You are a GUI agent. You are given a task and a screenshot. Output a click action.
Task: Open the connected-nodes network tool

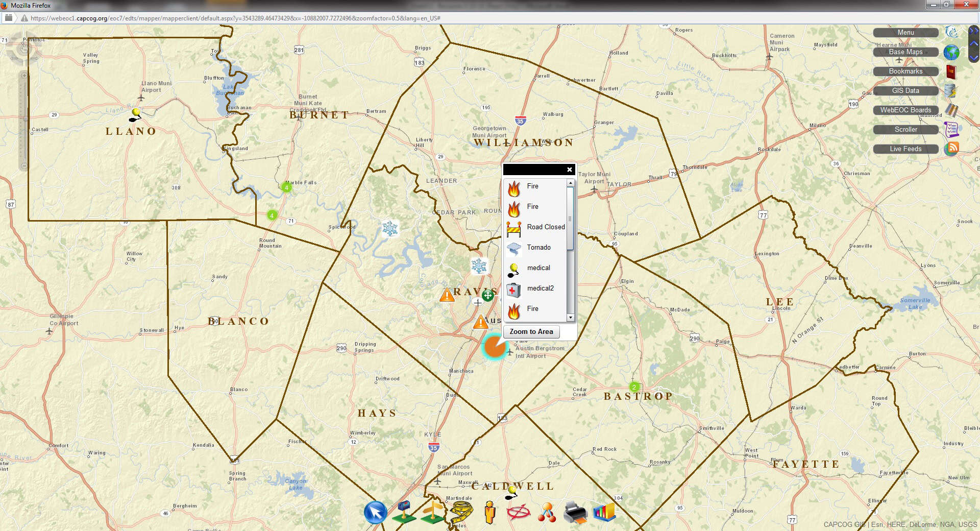547,512
